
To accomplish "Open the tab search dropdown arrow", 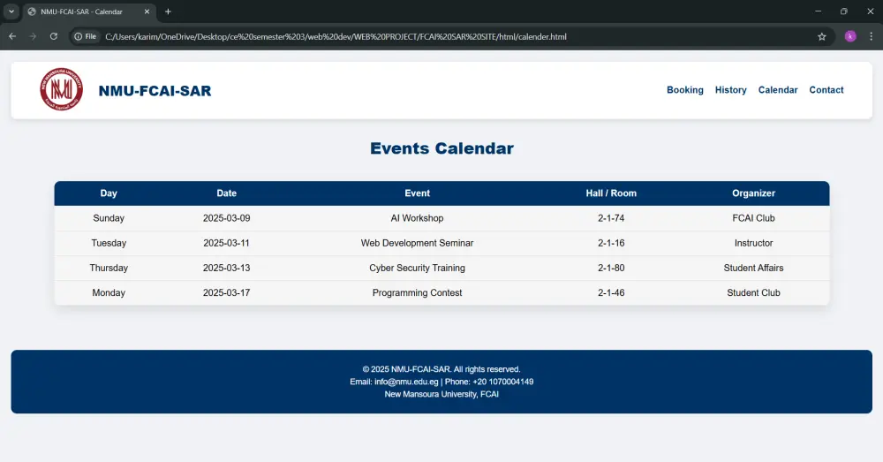I will (x=11, y=11).
